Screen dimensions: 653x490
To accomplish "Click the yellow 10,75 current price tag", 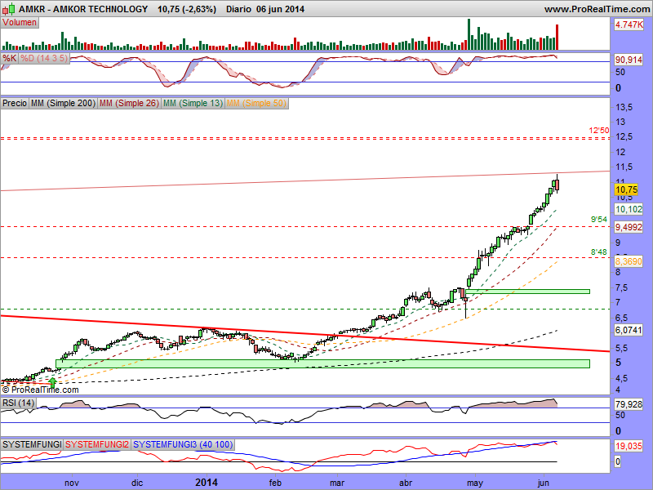I will pos(626,190).
